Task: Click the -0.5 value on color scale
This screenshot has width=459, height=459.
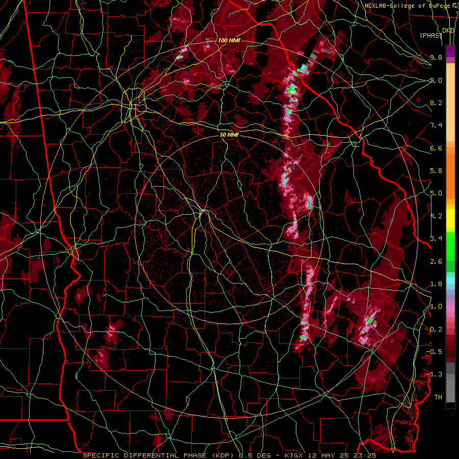Action: point(434,352)
